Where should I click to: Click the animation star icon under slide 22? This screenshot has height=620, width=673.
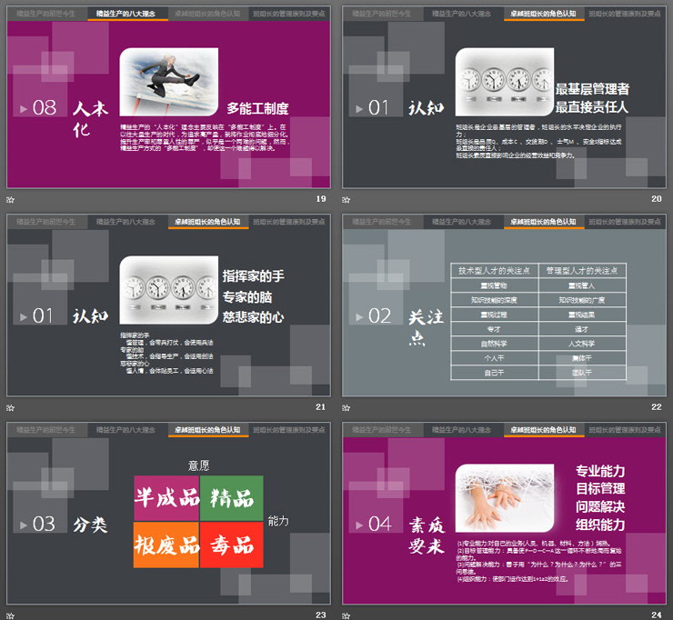point(347,407)
